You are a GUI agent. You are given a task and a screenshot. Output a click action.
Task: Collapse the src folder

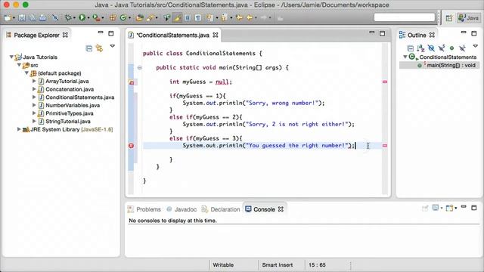click(19, 65)
